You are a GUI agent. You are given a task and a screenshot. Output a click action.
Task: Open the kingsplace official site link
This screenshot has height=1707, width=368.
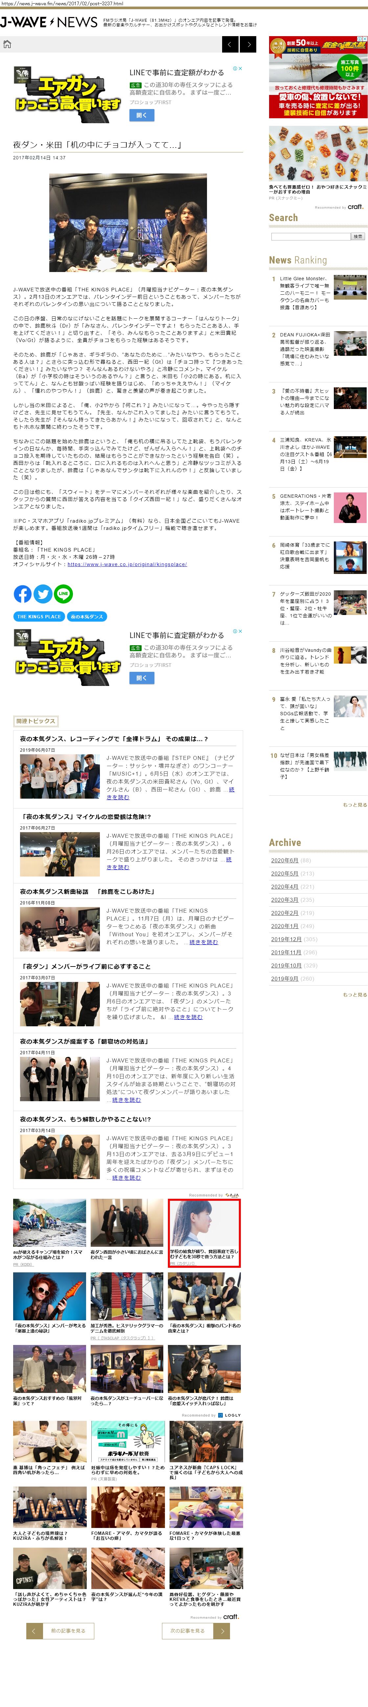[x=126, y=564]
